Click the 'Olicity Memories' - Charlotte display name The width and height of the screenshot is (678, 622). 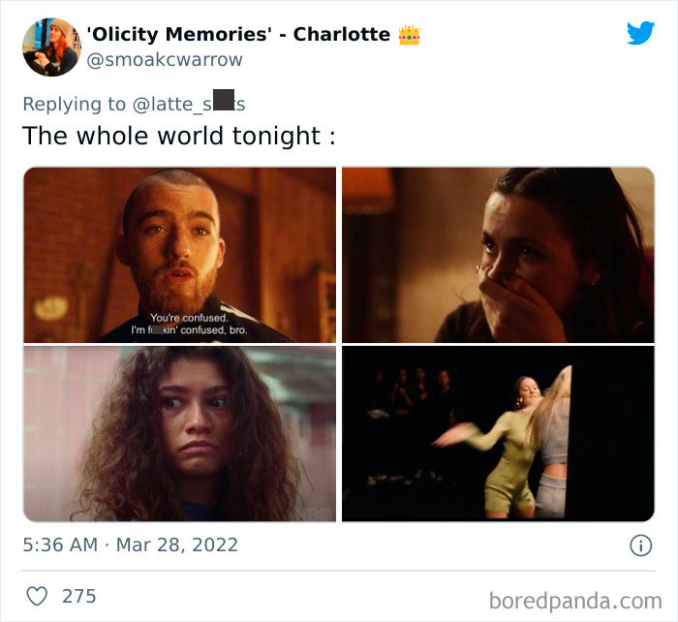tap(238, 34)
